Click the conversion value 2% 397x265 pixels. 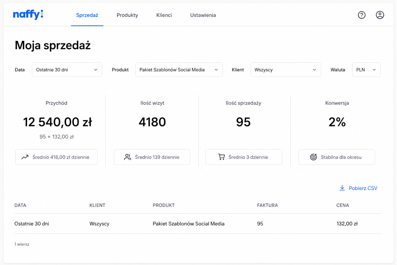(x=337, y=122)
